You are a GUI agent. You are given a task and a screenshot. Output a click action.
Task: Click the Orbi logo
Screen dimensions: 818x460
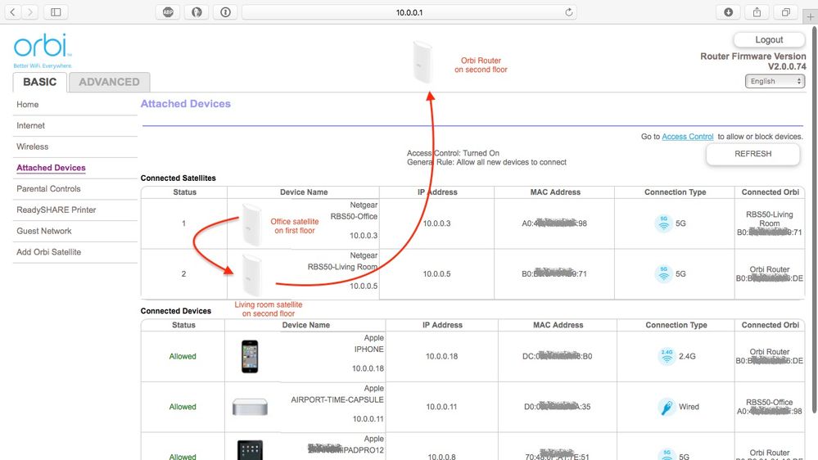pos(42,51)
